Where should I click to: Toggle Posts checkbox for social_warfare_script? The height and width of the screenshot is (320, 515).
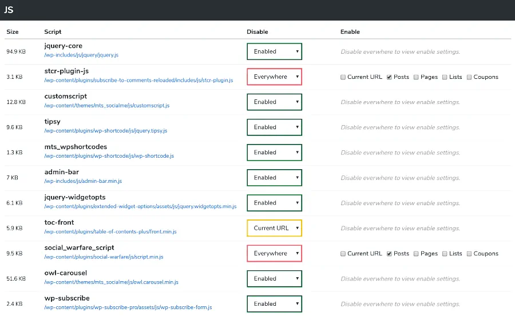click(389, 254)
